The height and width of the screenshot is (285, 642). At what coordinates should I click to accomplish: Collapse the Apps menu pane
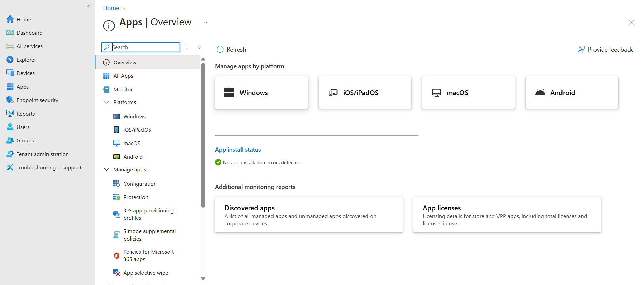(x=200, y=47)
